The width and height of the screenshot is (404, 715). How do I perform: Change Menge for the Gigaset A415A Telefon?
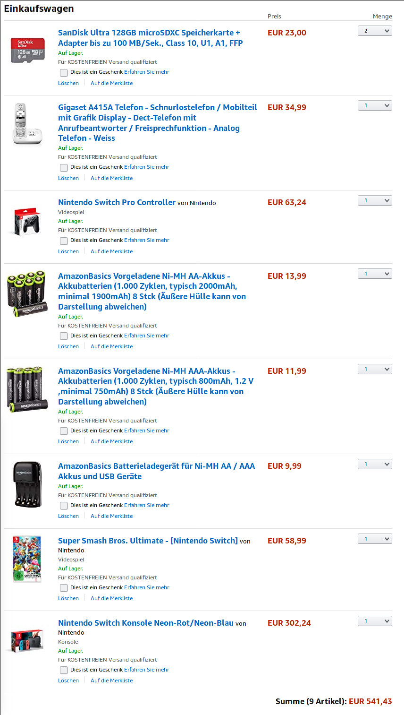click(375, 105)
